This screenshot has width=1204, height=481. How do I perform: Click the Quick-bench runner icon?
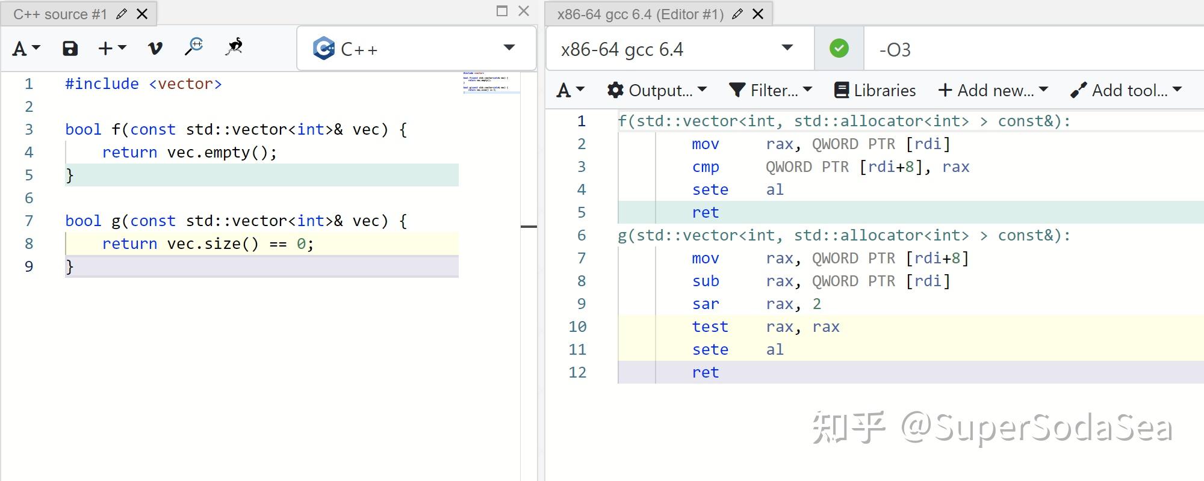234,47
